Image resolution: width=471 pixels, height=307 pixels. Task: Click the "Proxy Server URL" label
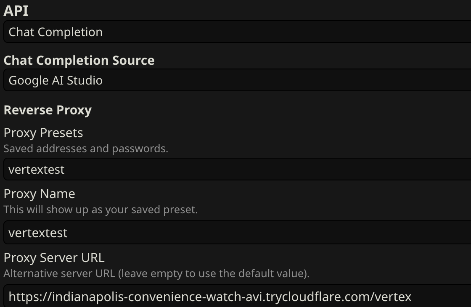[x=54, y=257]
